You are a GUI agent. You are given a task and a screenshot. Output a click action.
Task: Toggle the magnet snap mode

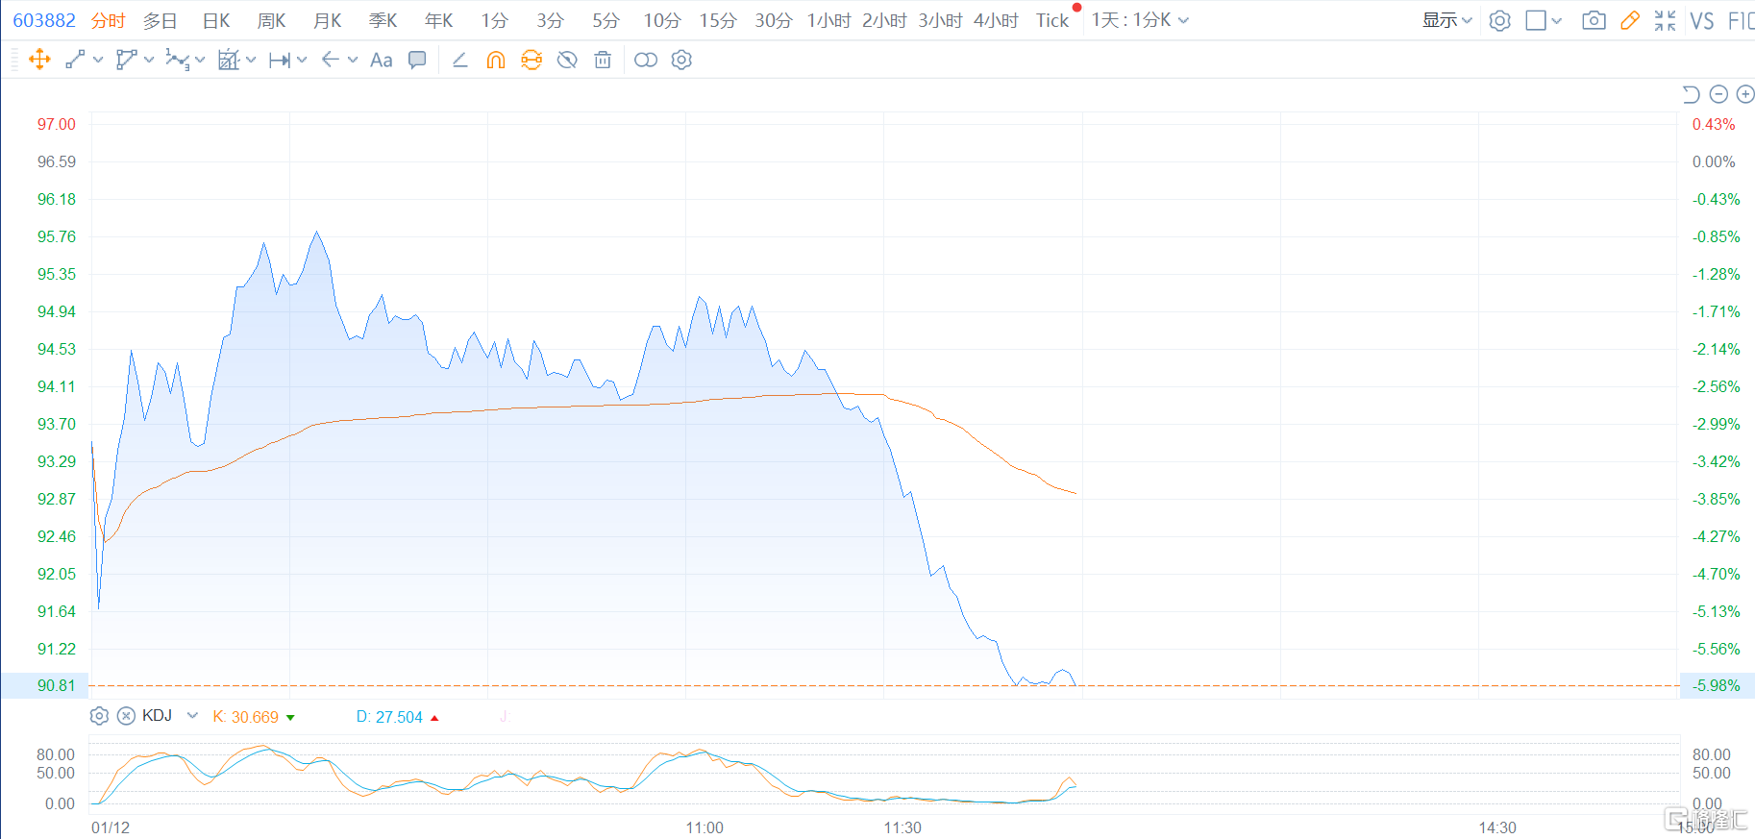(496, 60)
